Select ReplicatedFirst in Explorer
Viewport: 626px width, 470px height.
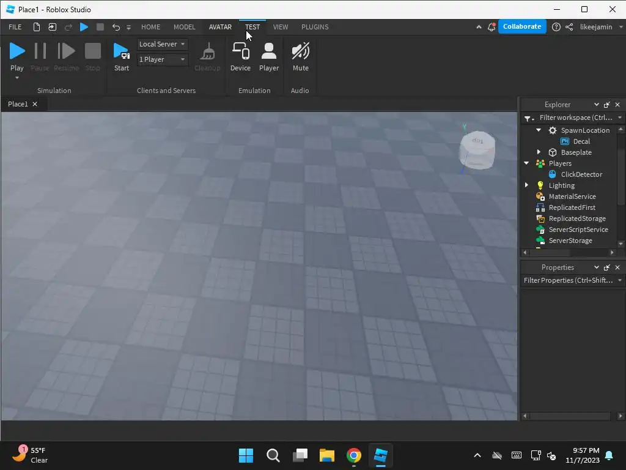pos(572,207)
